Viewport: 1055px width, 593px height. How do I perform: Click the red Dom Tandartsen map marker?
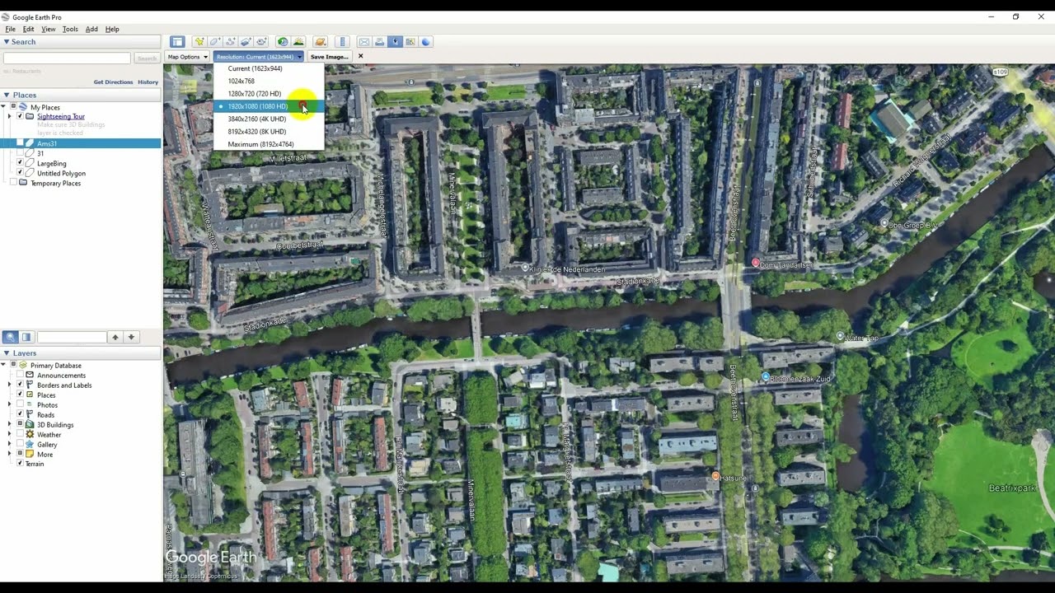[755, 263]
